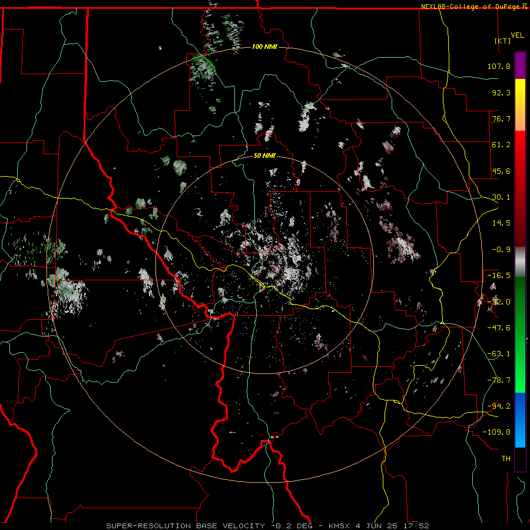530x530 pixels.
Task: Click the VEL legend title
Action: point(517,35)
